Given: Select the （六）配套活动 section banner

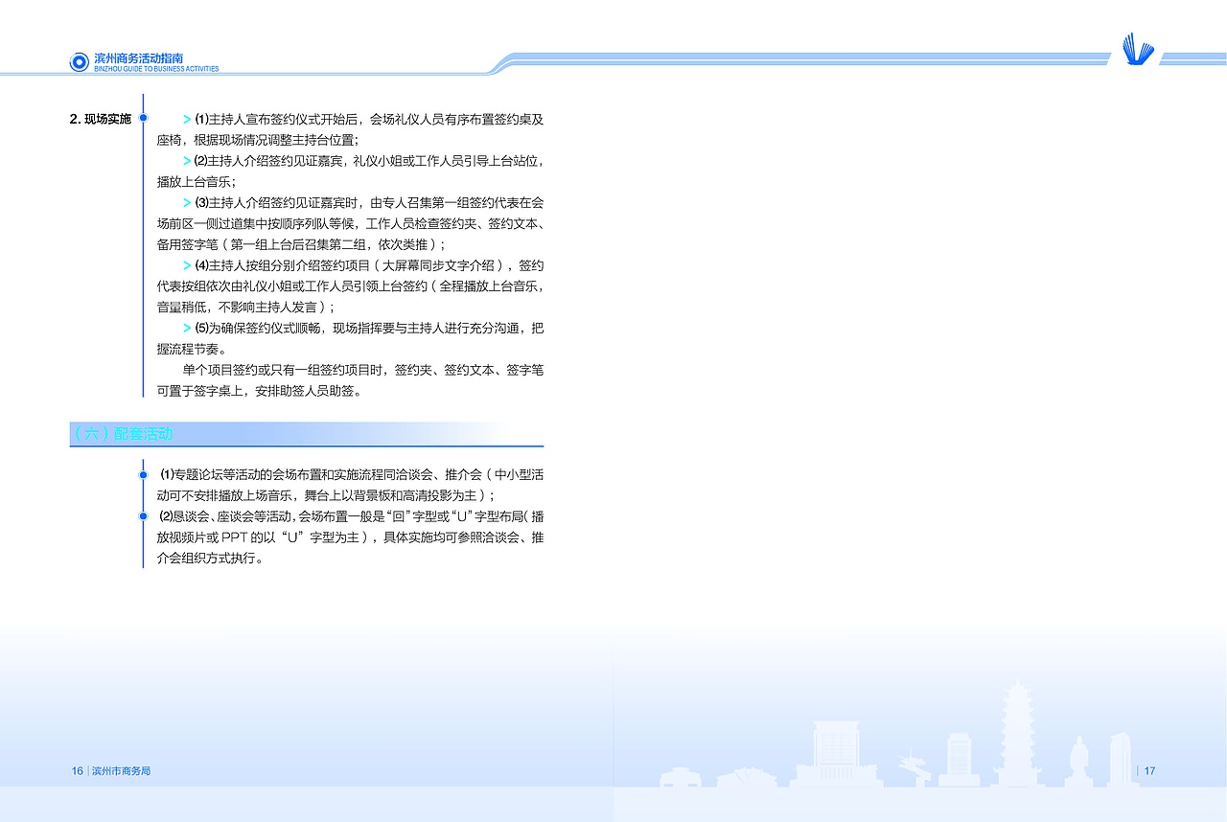Looking at the screenshot, I should click(305, 433).
